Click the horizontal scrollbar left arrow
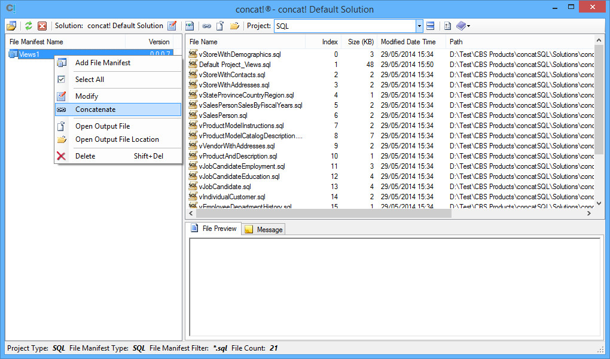Viewport: 610px width, 359px height. [191, 214]
